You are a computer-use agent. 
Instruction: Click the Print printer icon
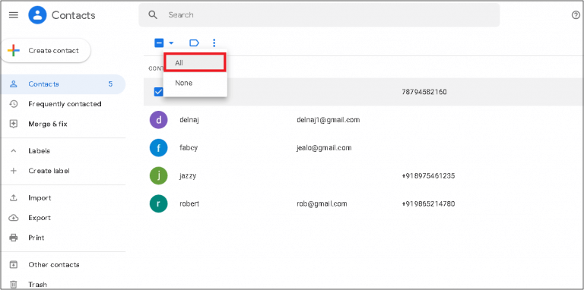[x=14, y=238]
